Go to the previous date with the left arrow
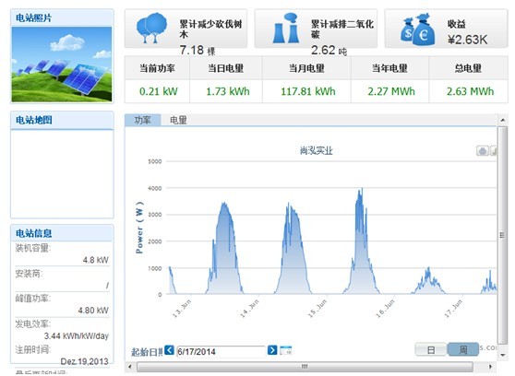This screenshot has height=376, width=515. click(169, 350)
